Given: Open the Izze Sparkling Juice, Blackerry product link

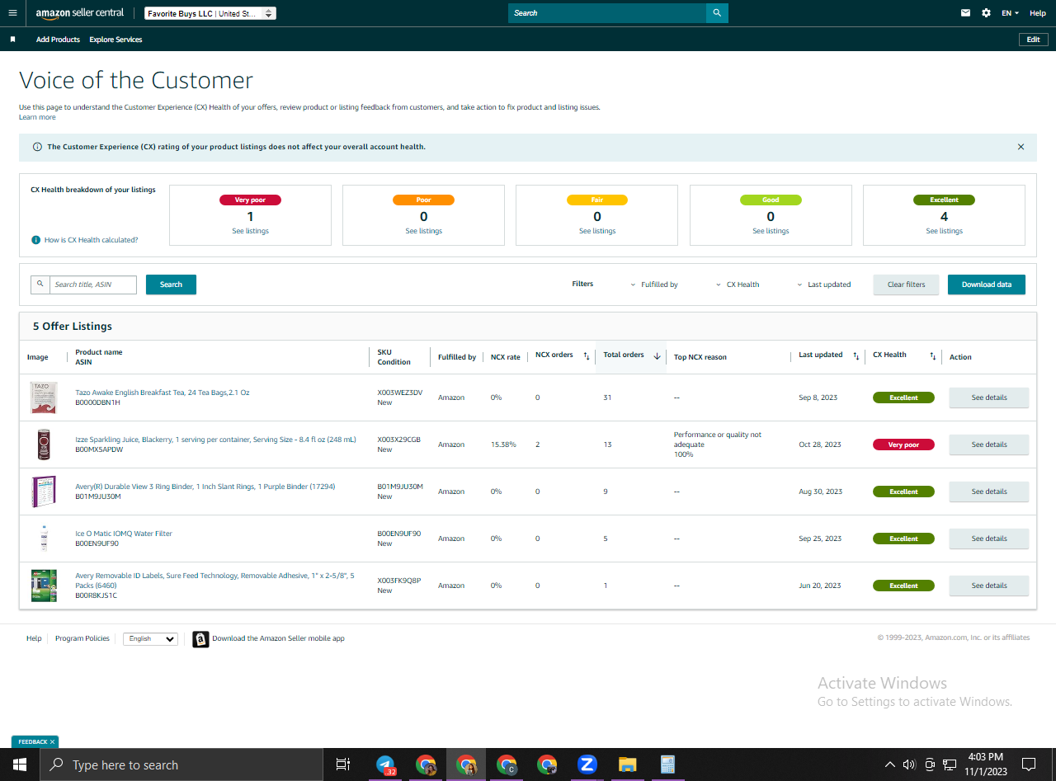Looking at the screenshot, I should [x=216, y=440].
